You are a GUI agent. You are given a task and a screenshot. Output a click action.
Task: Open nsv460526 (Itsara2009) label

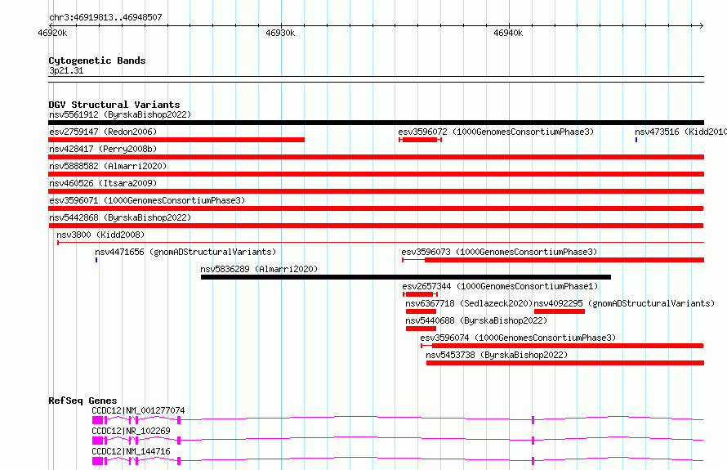(x=103, y=183)
